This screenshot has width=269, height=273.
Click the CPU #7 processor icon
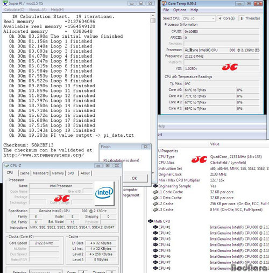(x=155, y=262)
